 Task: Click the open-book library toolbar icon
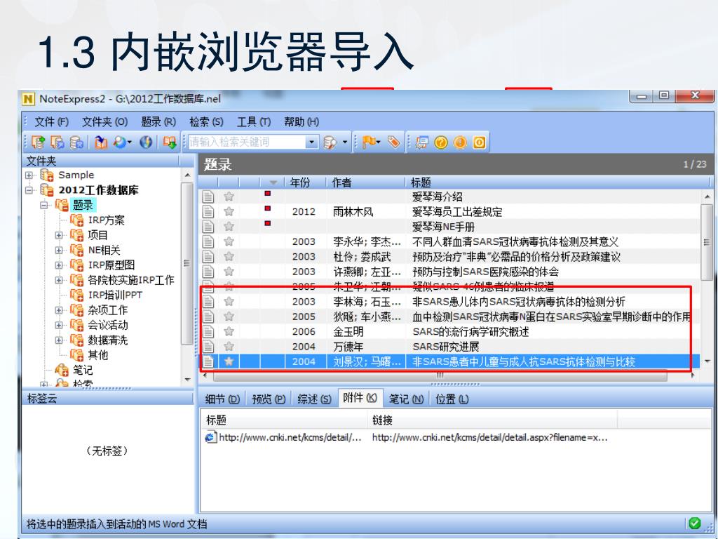[101, 142]
